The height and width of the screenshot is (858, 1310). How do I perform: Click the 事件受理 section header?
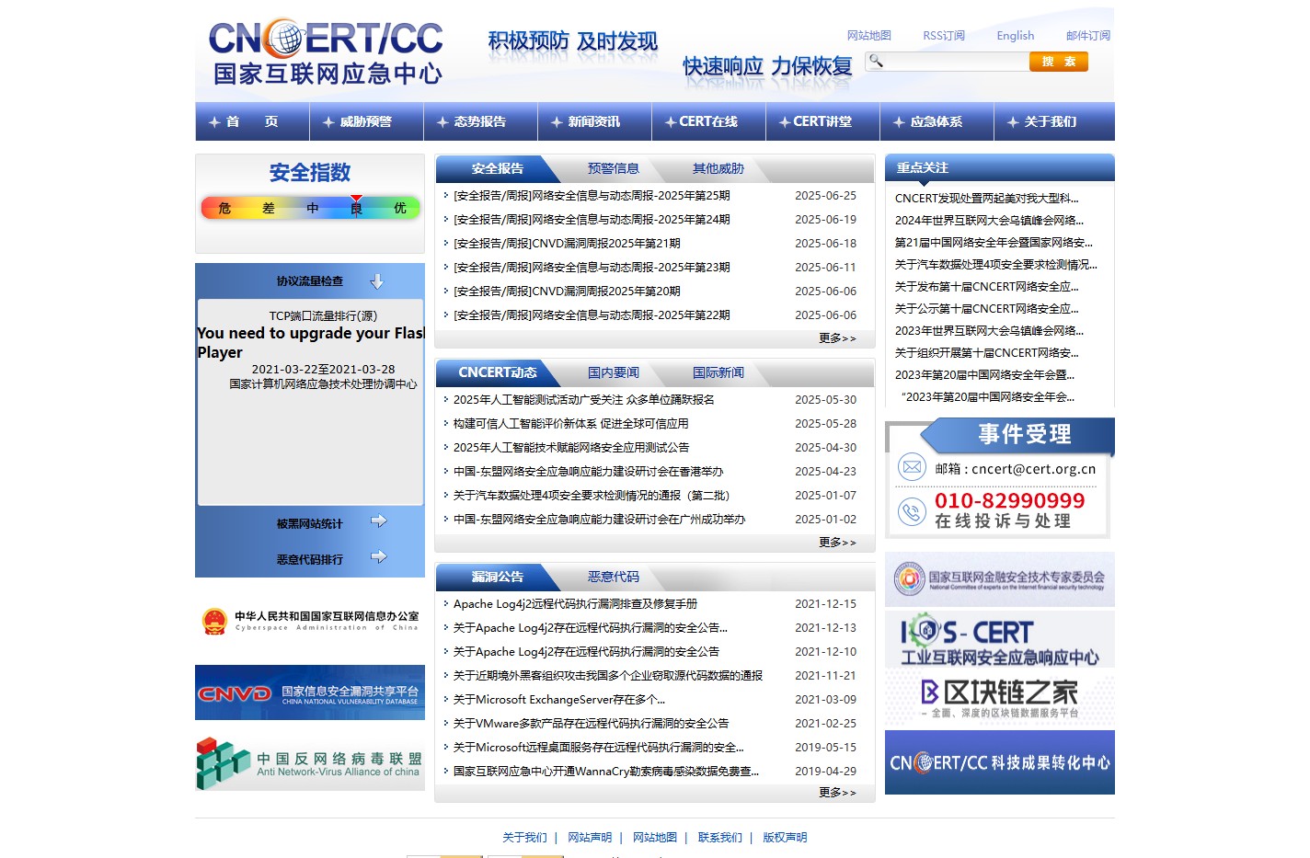pyautogui.click(x=1017, y=435)
